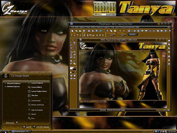Click the Open folder toolbar icon
This screenshot has width=177, height=133.
[80, 31]
